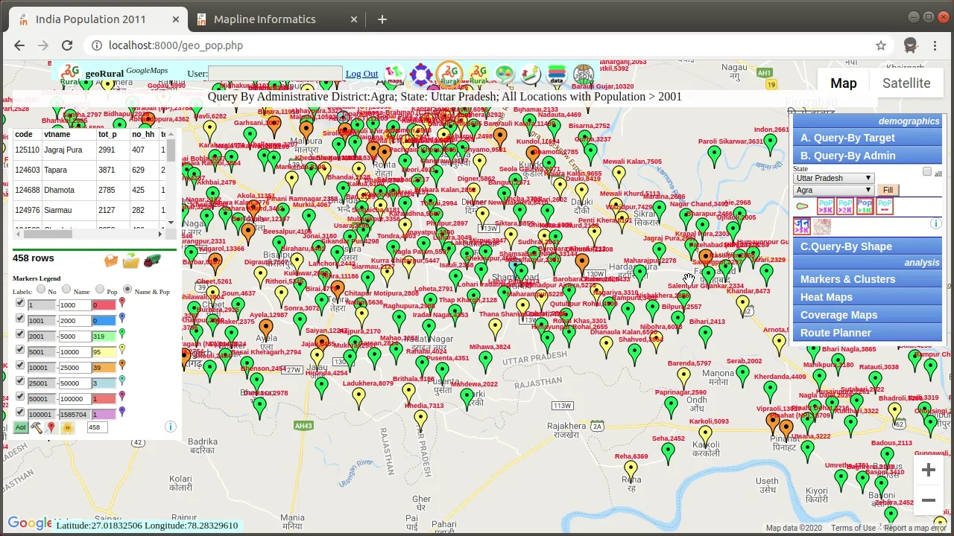Click the green truck icon
This screenshot has width=954, height=536.
click(x=153, y=260)
